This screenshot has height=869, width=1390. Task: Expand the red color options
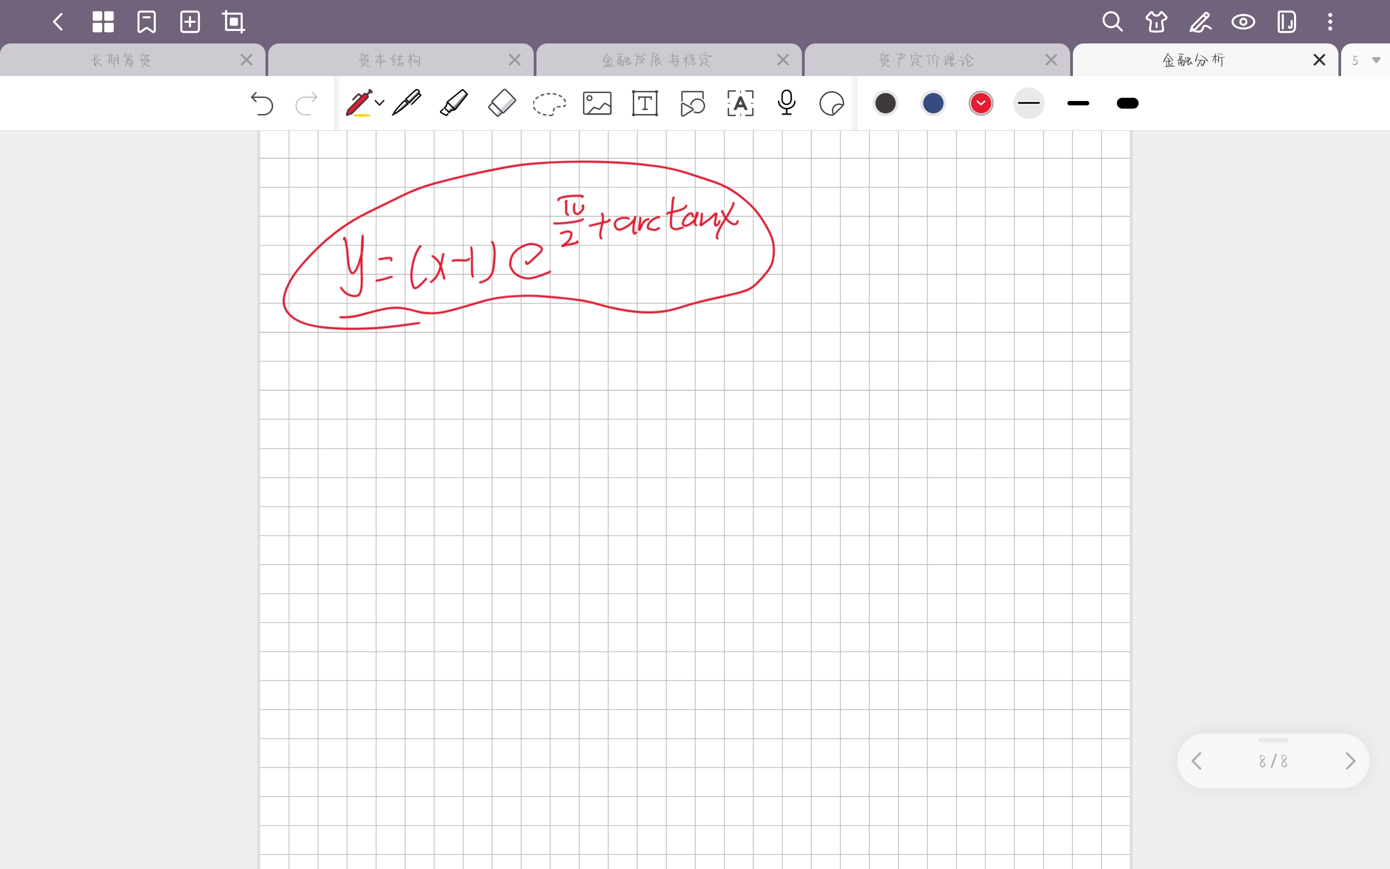point(981,103)
